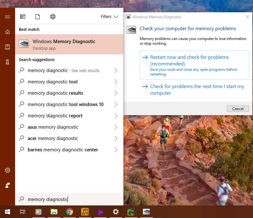This screenshot has height=218, width=253.
Task: Expand arrow for 'memory diagnostic tool' suggestion
Action: pos(115,82)
